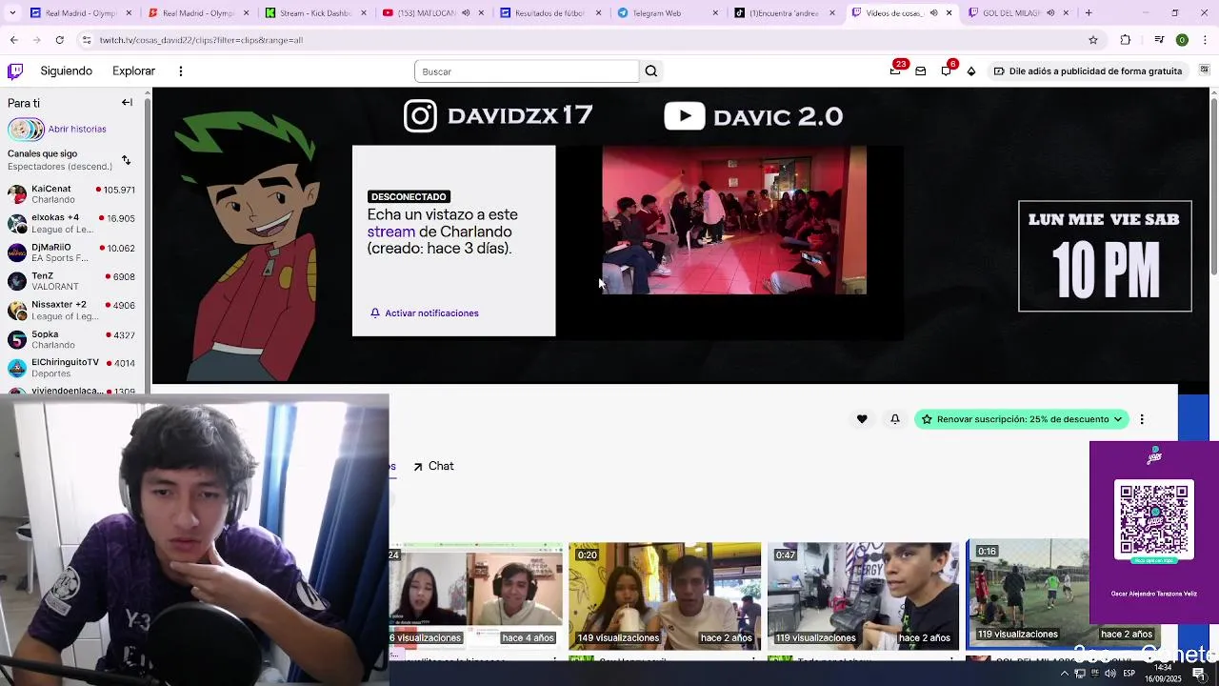
Task: Click browser back arrow
Action: (x=13, y=40)
